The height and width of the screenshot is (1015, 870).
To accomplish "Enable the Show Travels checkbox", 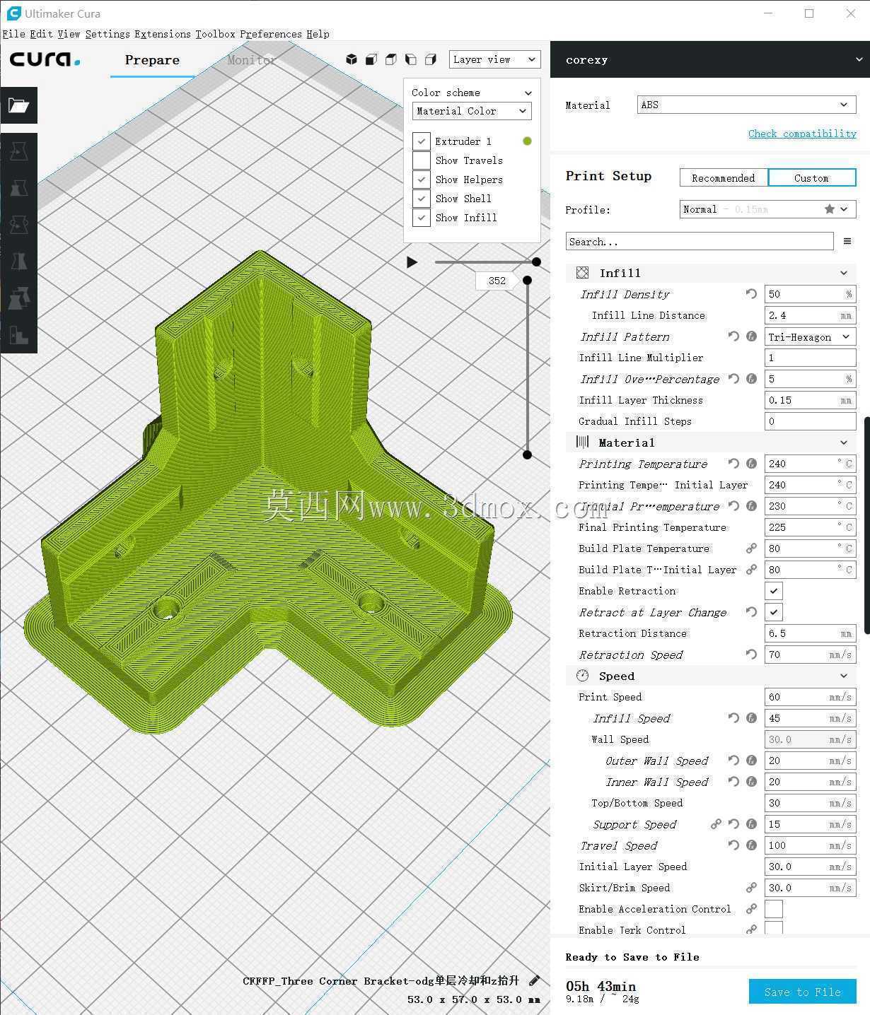I will (x=422, y=160).
